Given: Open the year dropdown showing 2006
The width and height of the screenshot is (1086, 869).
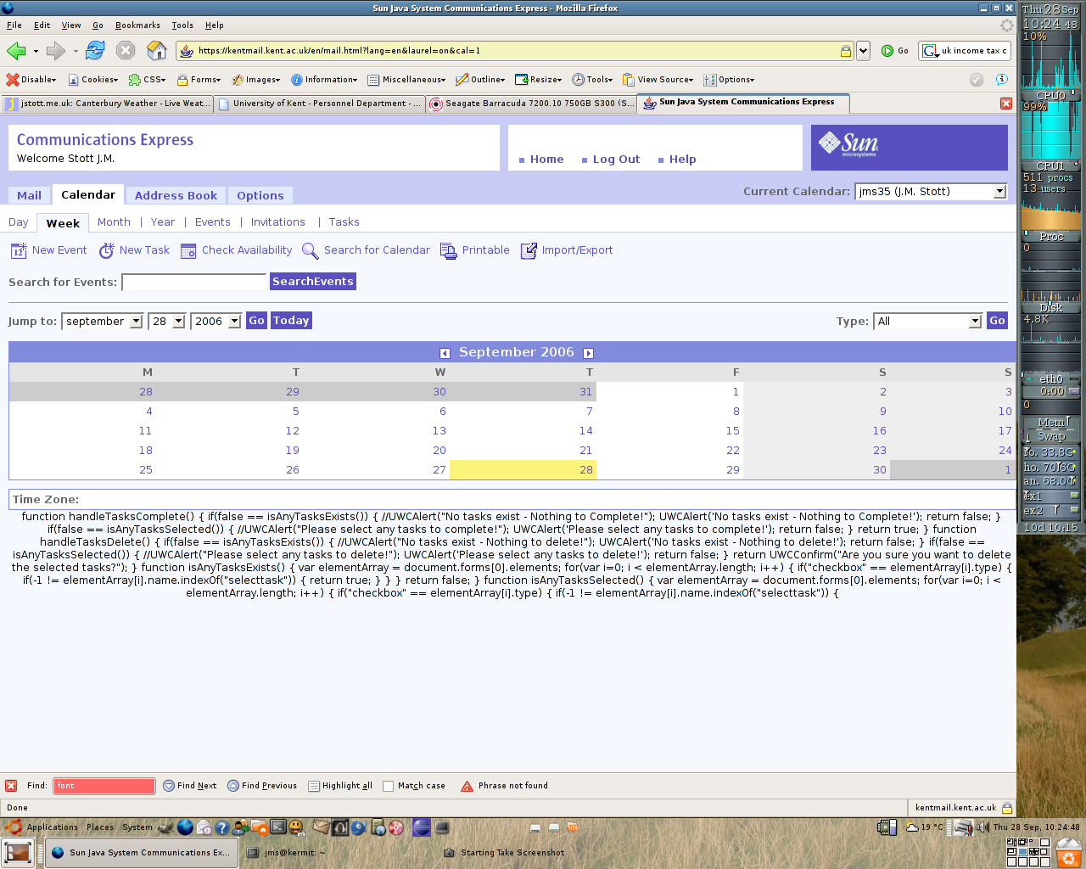Looking at the screenshot, I should point(216,322).
